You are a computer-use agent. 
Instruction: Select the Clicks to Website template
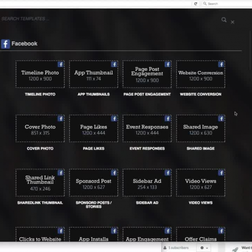pyautogui.click(x=40, y=234)
